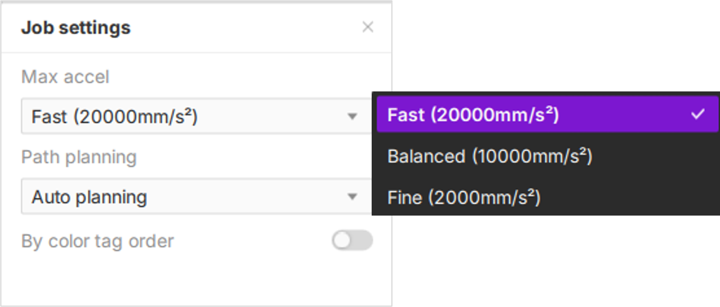Click the checkmark beside the Fast option

(x=697, y=114)
